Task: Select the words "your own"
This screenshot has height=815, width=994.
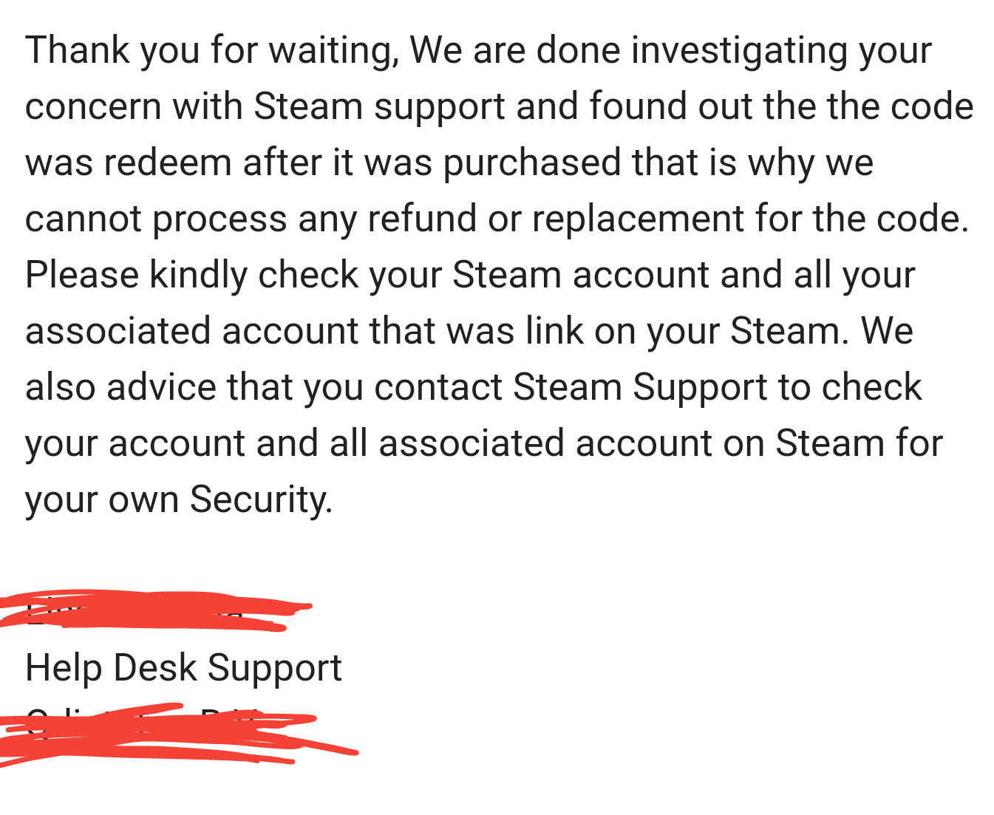Action: (x=102, y=500)
